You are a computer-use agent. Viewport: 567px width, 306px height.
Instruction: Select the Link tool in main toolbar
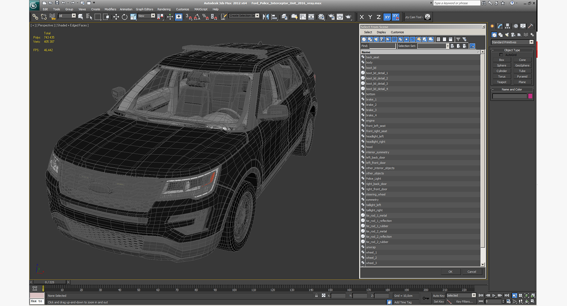point(35,17)
